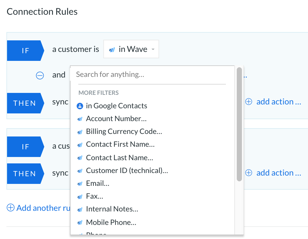Click the Wave icon beside Email

tap(80, 184)
